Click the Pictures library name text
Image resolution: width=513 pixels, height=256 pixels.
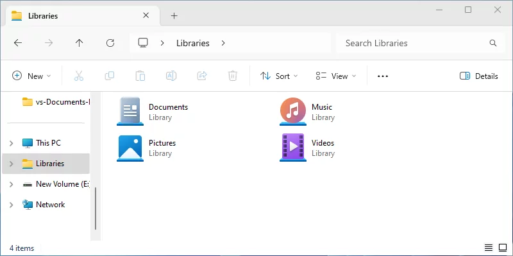(x=162, y=143)
